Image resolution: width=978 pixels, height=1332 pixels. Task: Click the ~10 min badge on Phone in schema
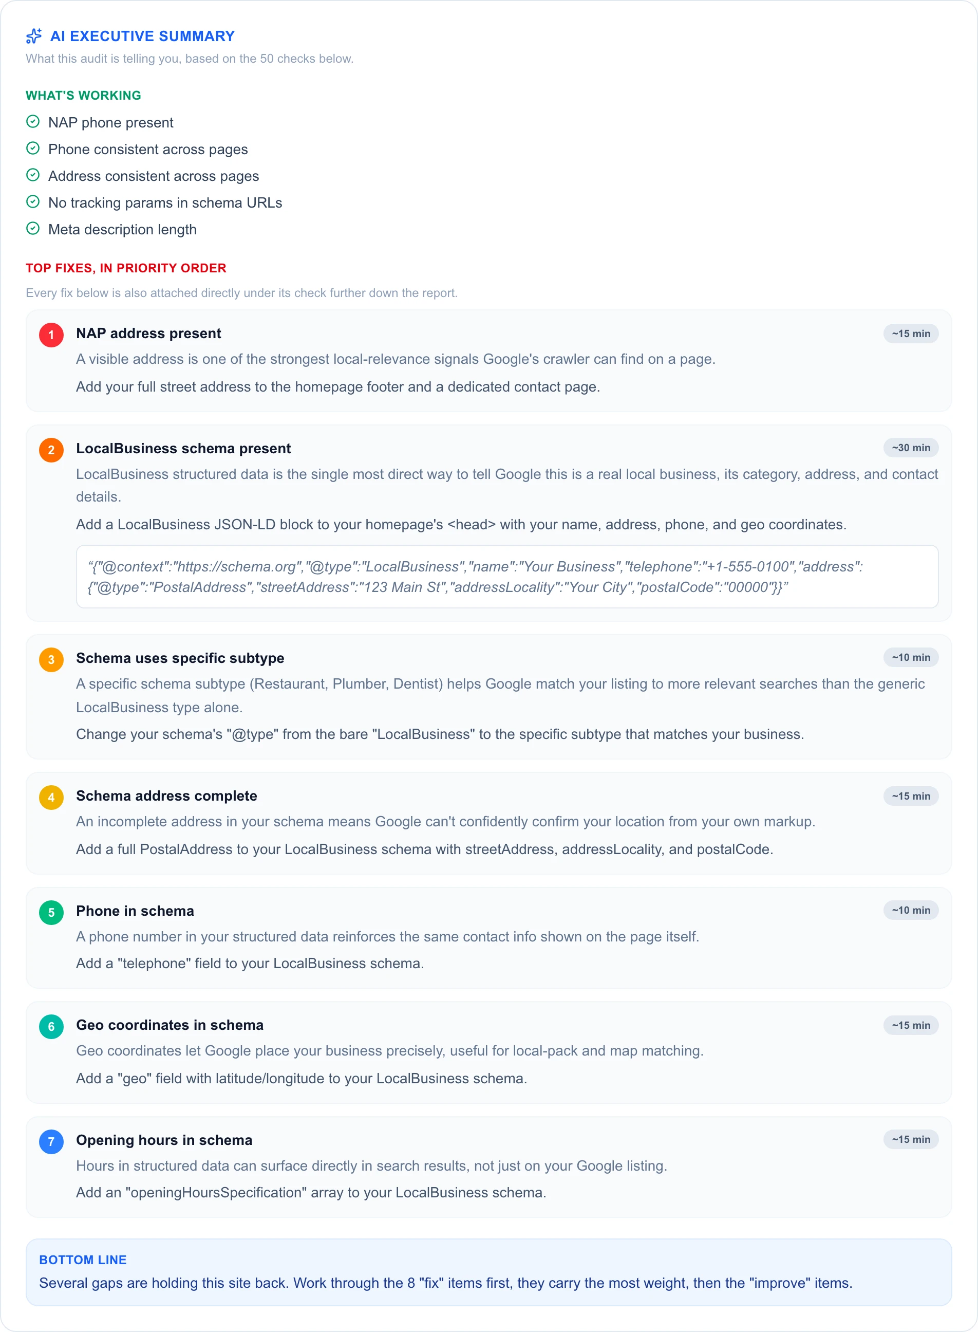pos(911,910)
